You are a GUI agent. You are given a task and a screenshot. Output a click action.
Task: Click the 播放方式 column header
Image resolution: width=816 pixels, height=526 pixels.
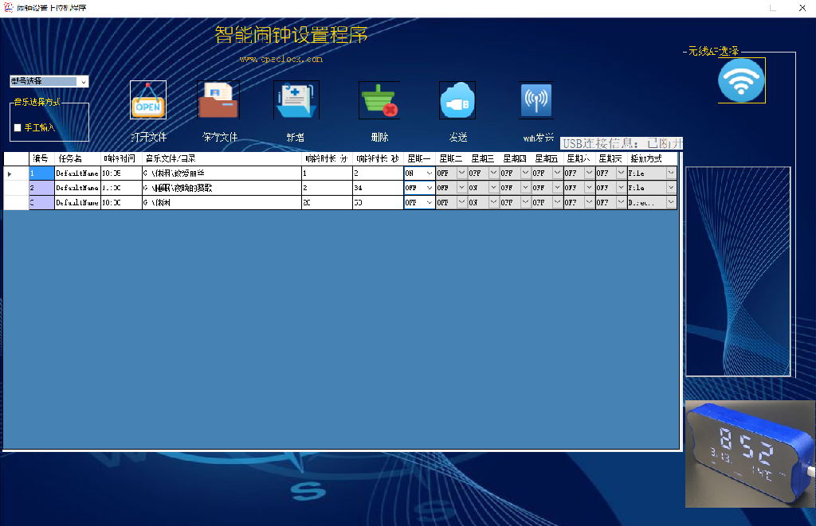pyautogui.click(x=652, y=158)
